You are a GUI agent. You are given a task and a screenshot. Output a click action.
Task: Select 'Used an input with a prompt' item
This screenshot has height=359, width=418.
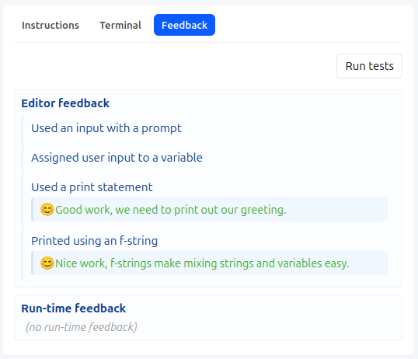[106, 128]
